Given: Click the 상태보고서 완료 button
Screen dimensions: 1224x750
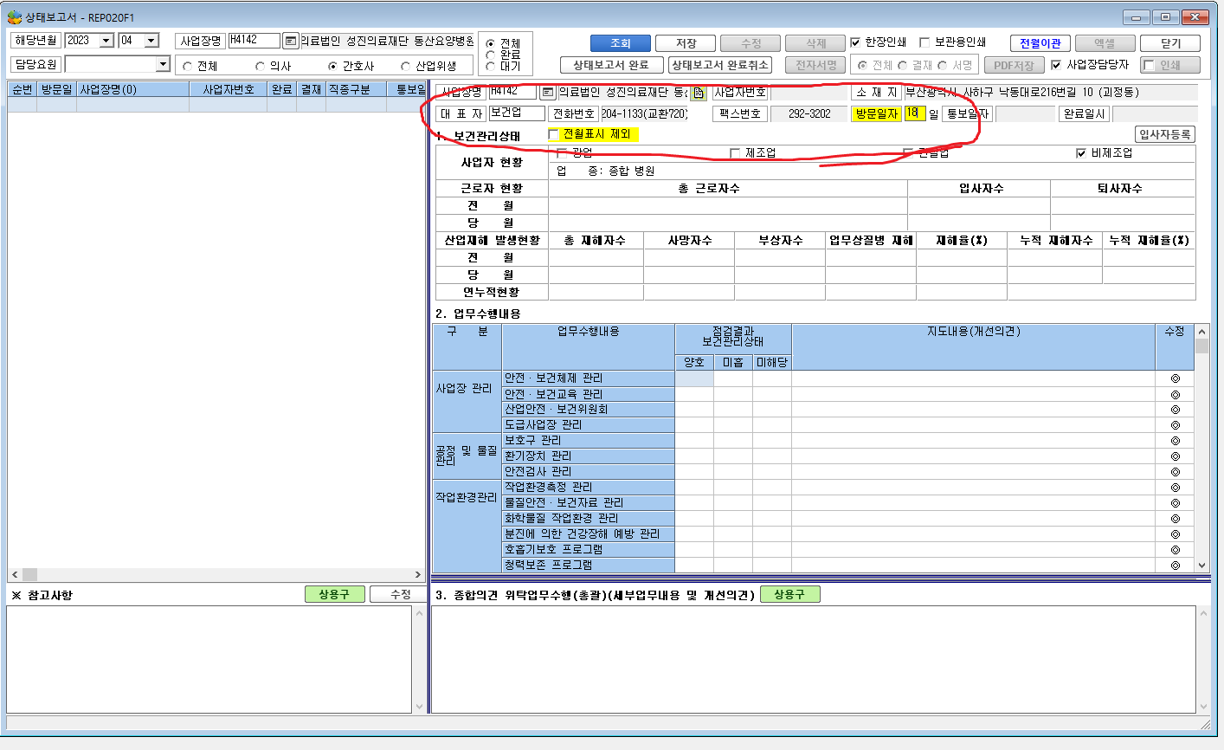Looking at the screenshot, I should pos(612,65).
